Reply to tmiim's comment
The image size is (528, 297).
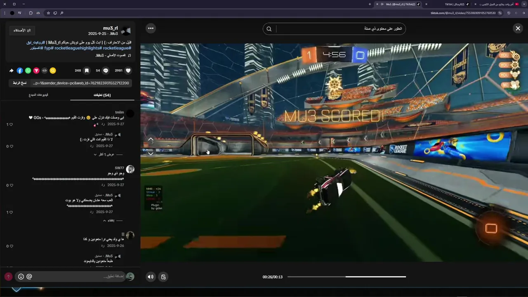(x=103, y=124)
